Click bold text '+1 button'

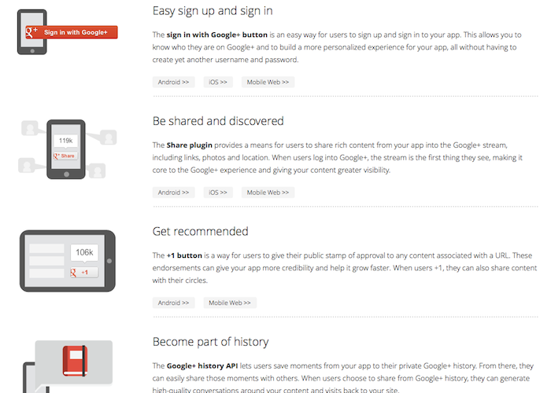point(184,255)
